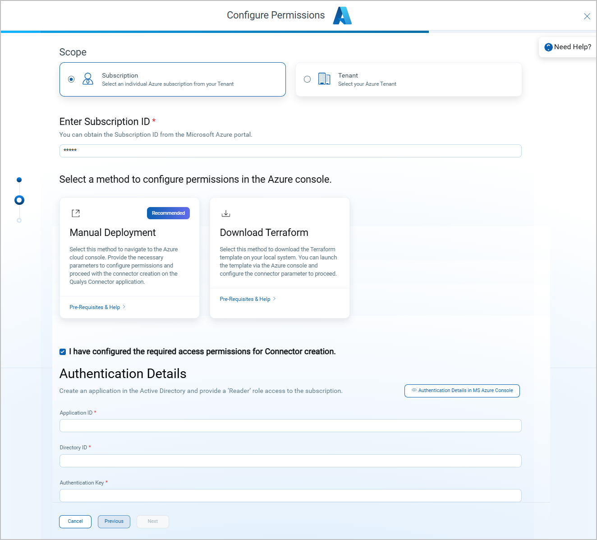Click the Subscription option label text
Image resolution: width=597 pixels, height=540 pixels.
pos(120,75)
